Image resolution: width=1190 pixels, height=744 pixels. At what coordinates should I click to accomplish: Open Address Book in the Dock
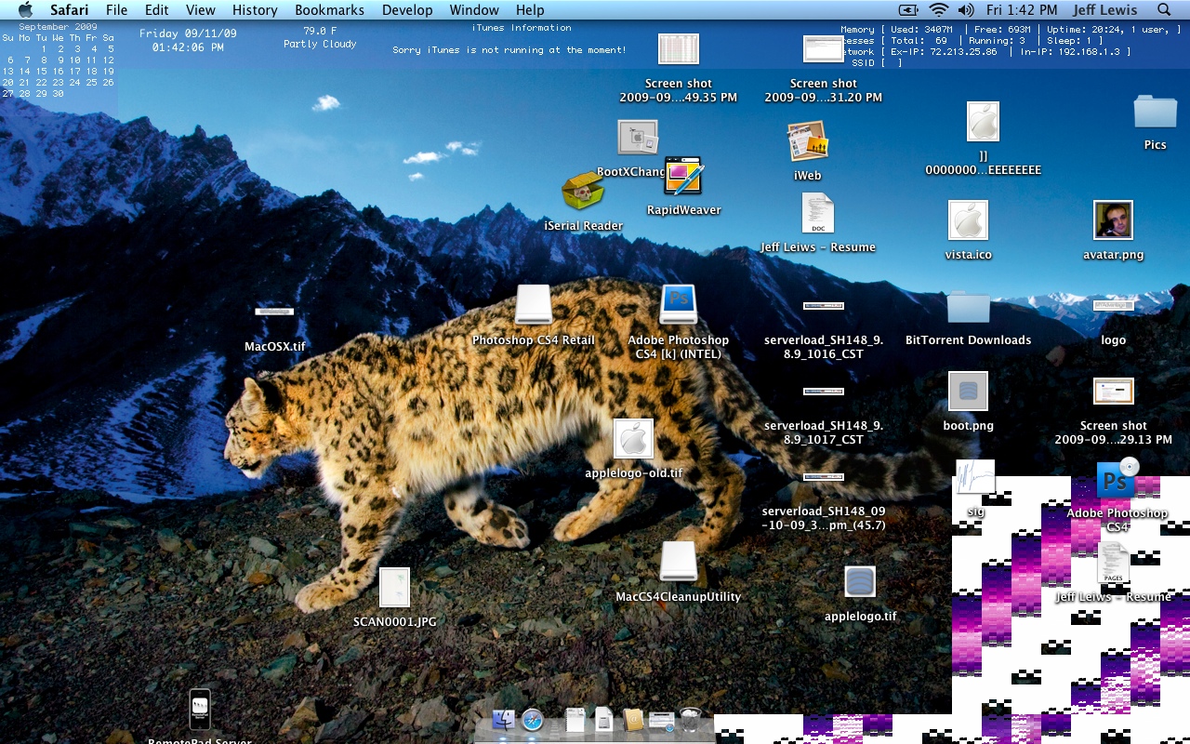coord(633,719)
